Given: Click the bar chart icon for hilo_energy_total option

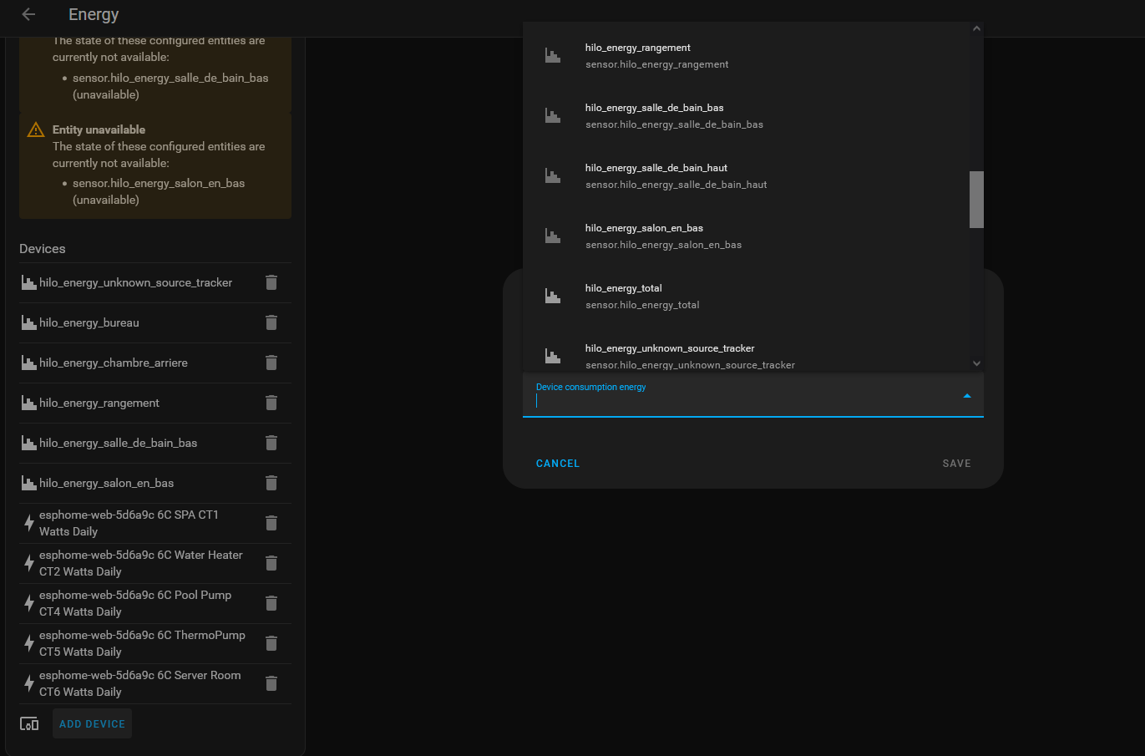Looking at the screenshot, I should [552, 295].
